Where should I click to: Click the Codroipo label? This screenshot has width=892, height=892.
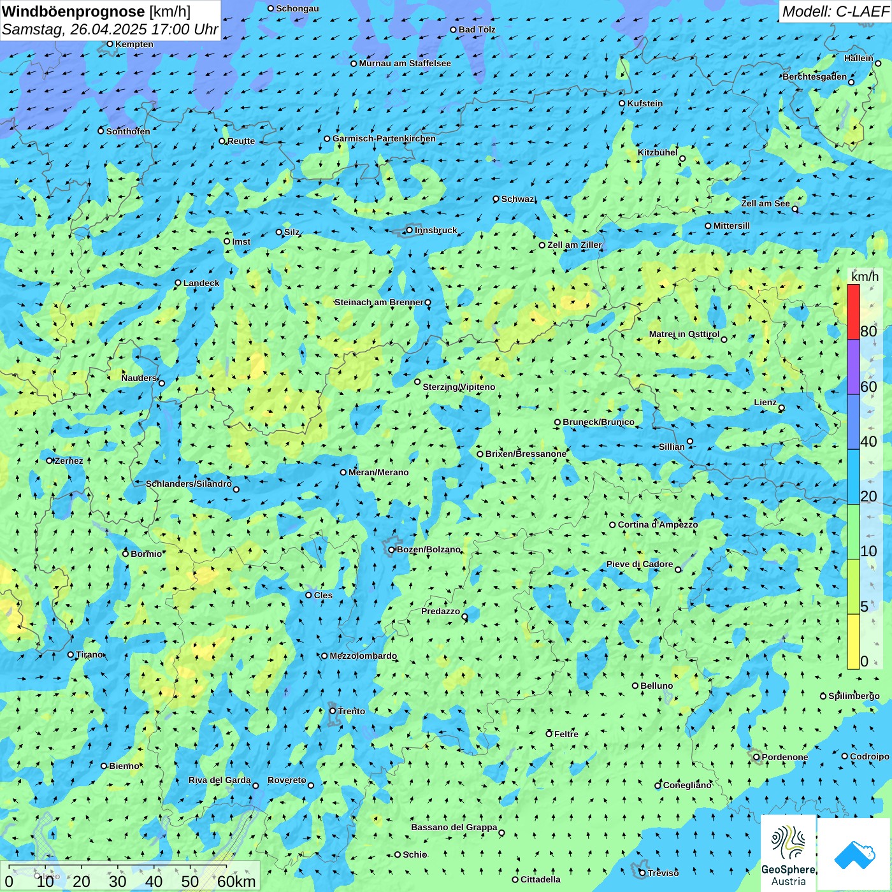(870, 756)
